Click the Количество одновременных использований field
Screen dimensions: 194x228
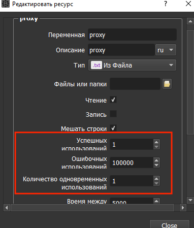pos(132,181)
